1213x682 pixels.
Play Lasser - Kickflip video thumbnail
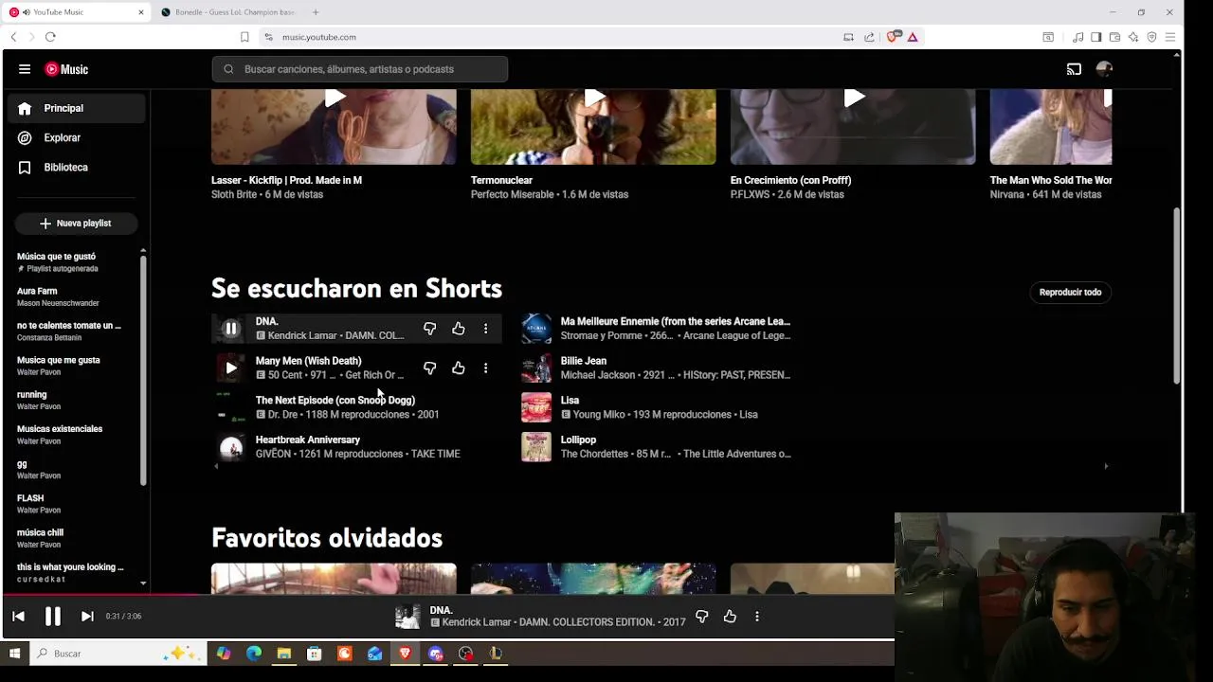coord(334,126)
